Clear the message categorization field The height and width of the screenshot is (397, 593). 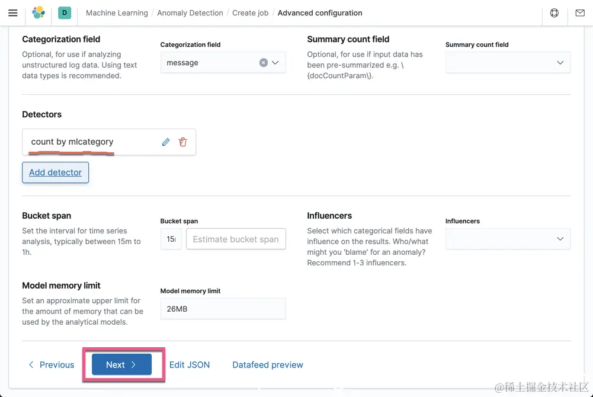(x=264, y=63)
